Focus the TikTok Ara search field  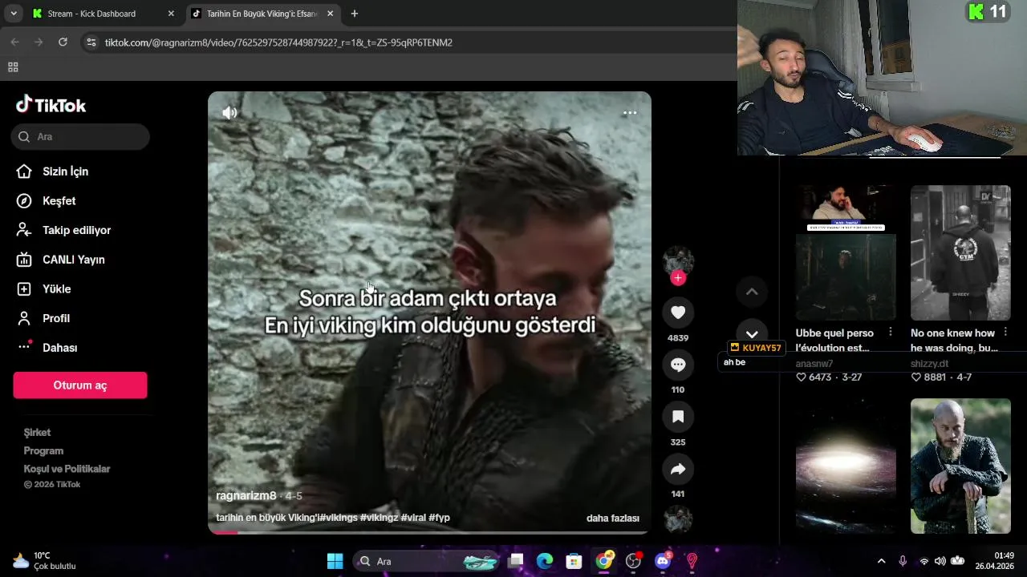pos(80,137)
